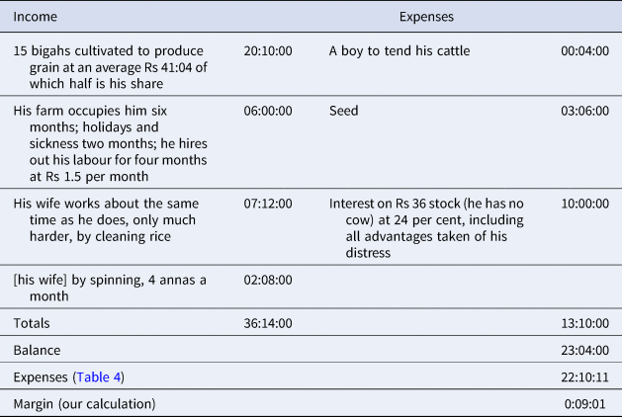Open the Table 4 link
Screen dimensions: 622x417
(x=99, y=376)
